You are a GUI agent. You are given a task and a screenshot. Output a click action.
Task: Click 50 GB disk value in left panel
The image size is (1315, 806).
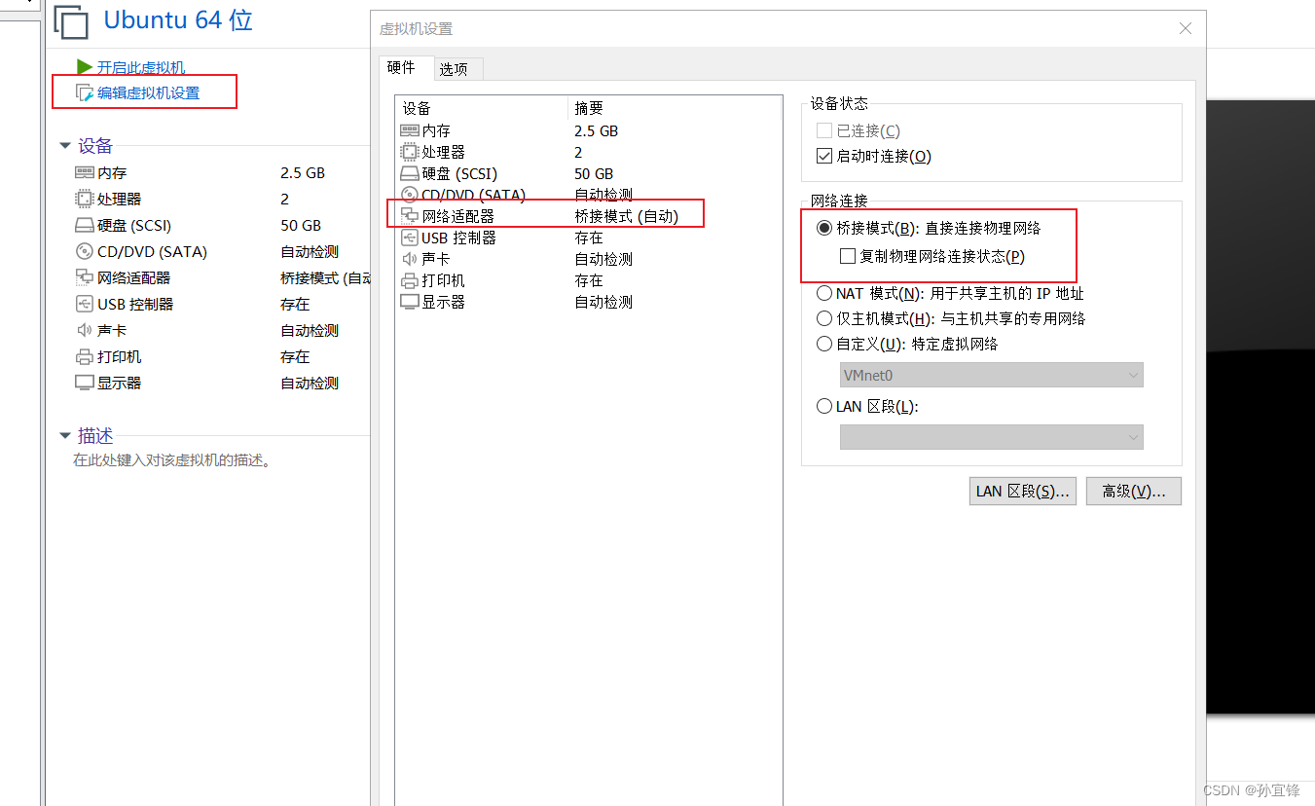(301, 225)
